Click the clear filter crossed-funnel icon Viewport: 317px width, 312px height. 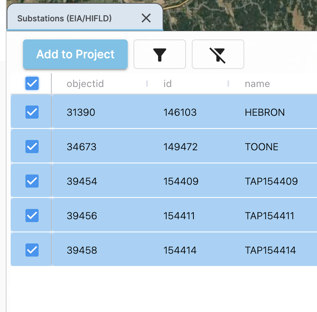218,54
